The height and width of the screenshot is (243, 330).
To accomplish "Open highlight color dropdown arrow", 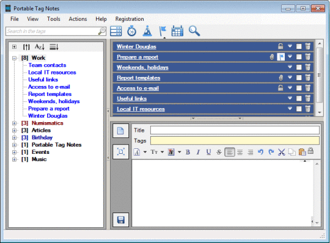I will (x=180, y=152).
